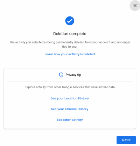Select the Deletion complete heading

[70, 34]
